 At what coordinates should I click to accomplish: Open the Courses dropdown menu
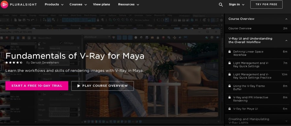tap(78, 5)
